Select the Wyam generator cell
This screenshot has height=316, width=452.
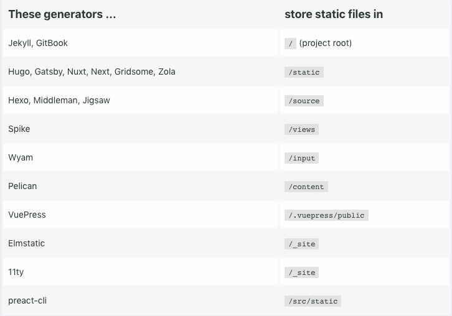coord(21,157)
